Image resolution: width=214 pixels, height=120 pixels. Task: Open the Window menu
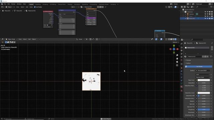pyautogui.click(x=19, y=4)
